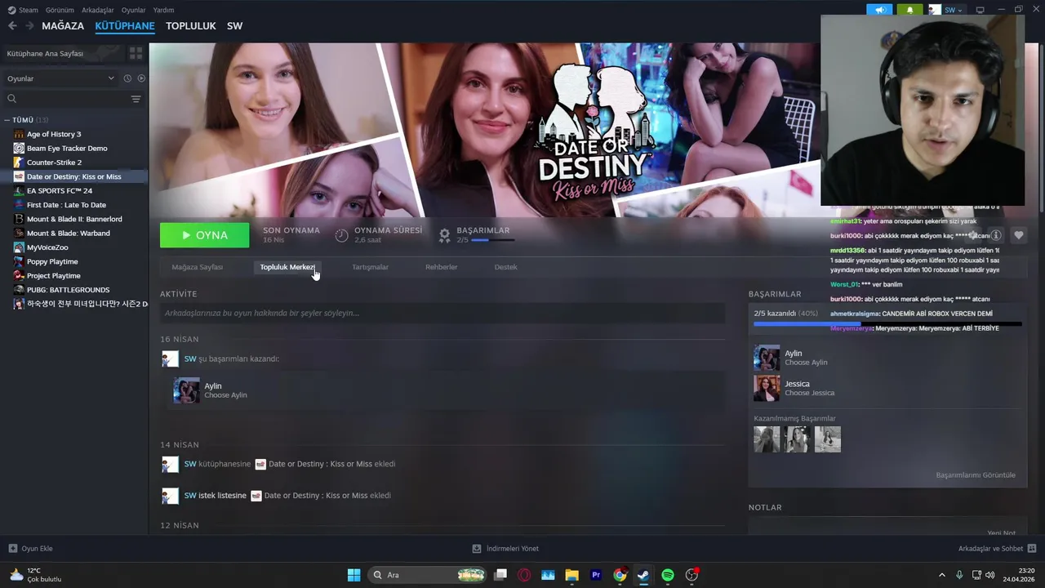Click the Windows Start button
Image resolution: width=1045 pixels, height=588 pixels.
tap(354, 575)
